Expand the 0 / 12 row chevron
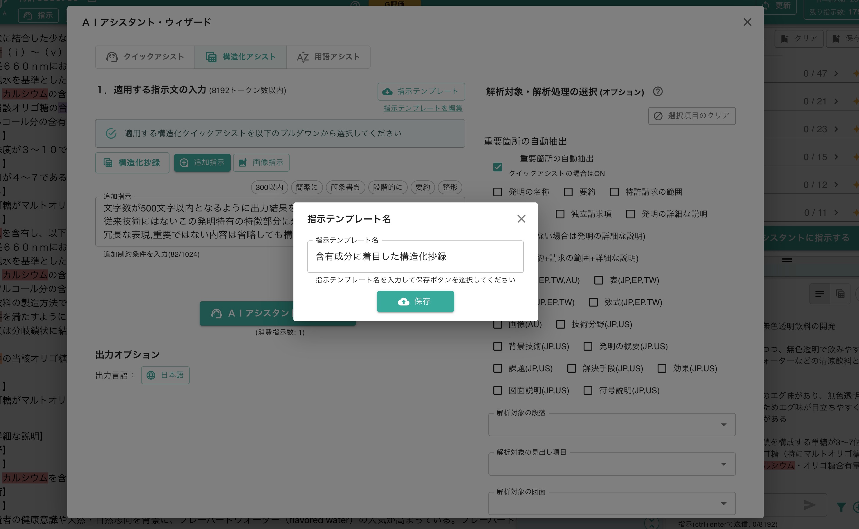 [836, 185]
